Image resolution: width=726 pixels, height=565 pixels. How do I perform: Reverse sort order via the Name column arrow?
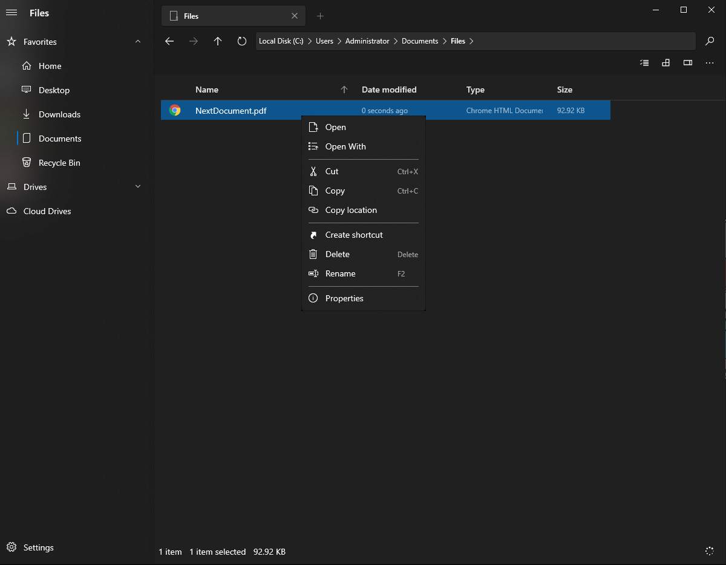pyautogui.click(x=344, y=89)
